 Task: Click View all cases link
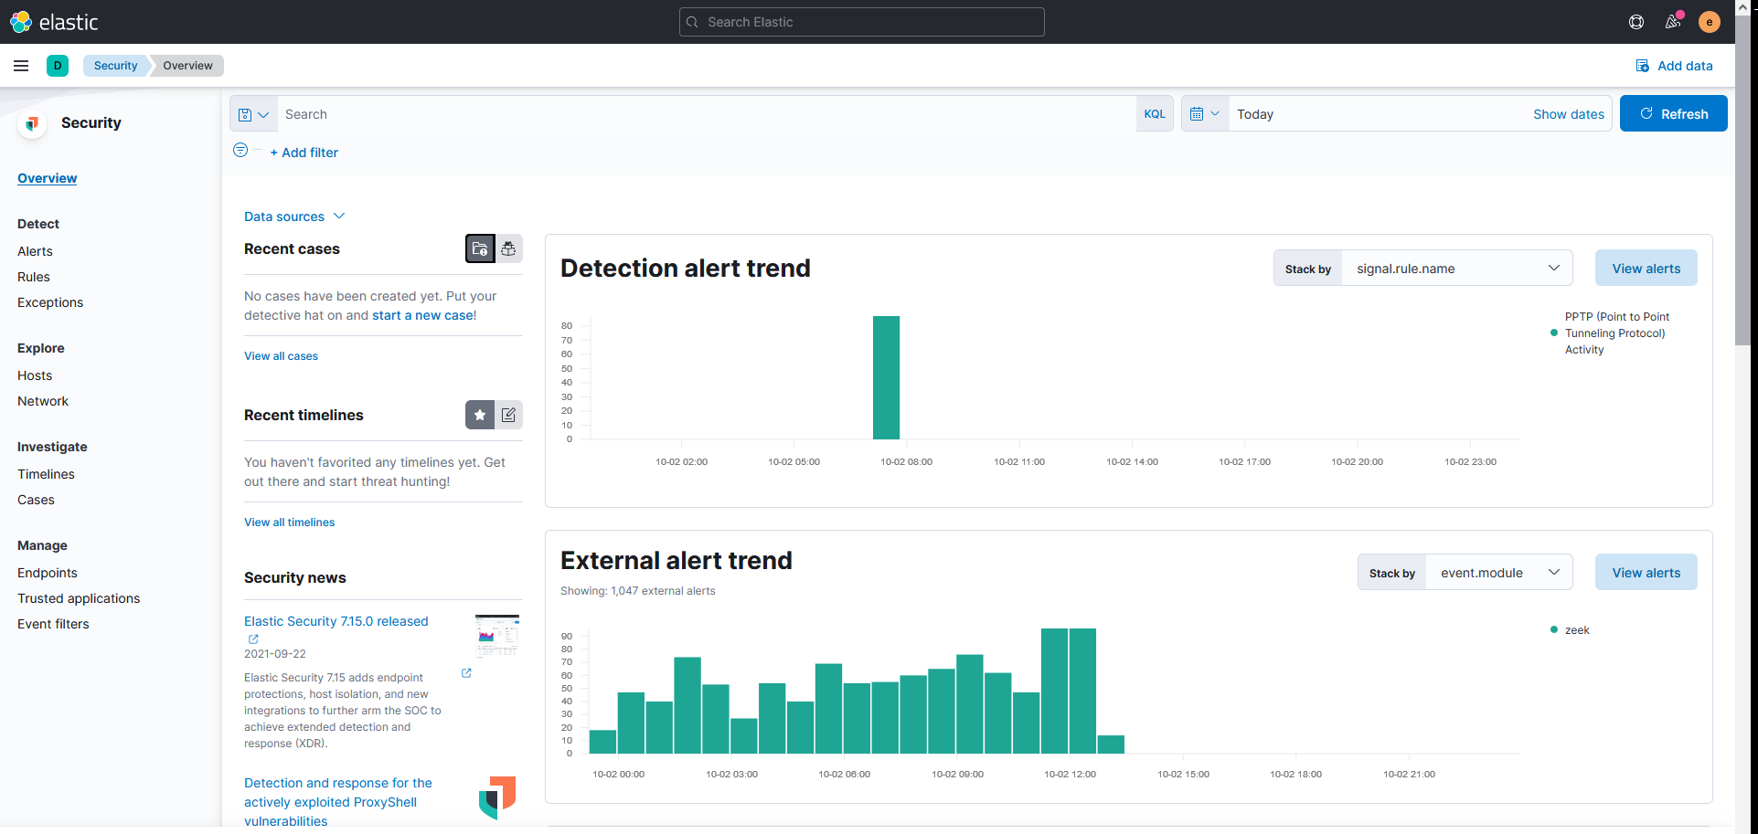pyautogui.click(x=281, y=355)
